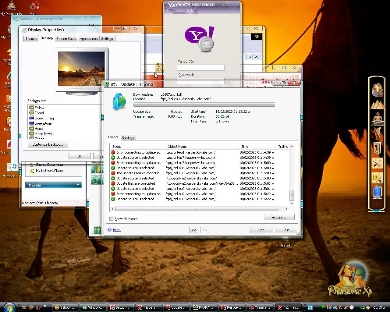Click the green flag tray icon
Viewport: 390px width, 312px height.
coord(324,307)
